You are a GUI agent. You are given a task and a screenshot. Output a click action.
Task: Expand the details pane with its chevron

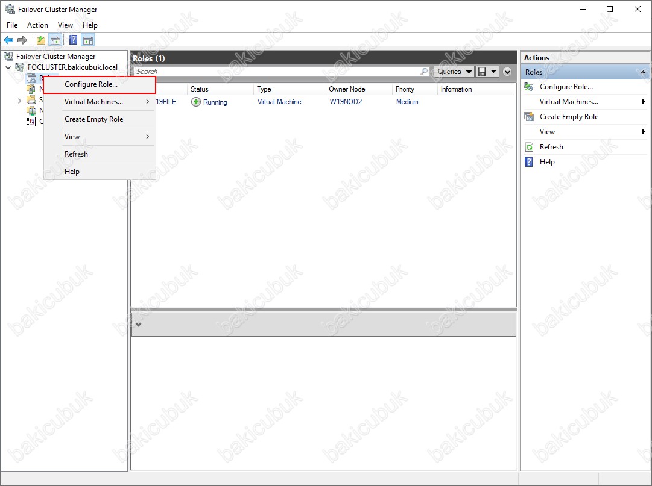click(139, 325)
